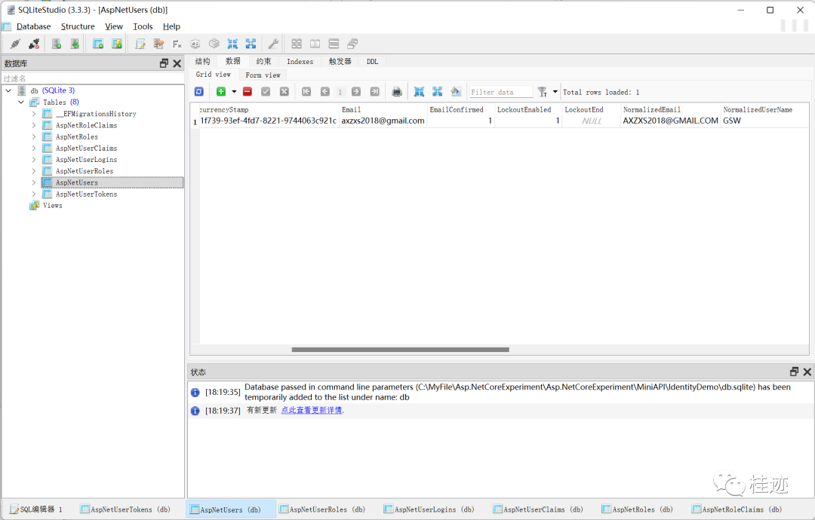The height and width of the screenshot is (520, 815).
Task: Open the Structure menu
Action: (x=78, y=26)
